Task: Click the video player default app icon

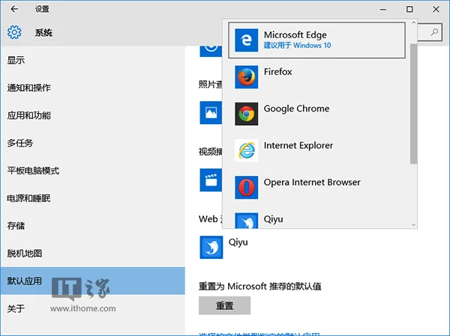Action: [x=211, y=180]
